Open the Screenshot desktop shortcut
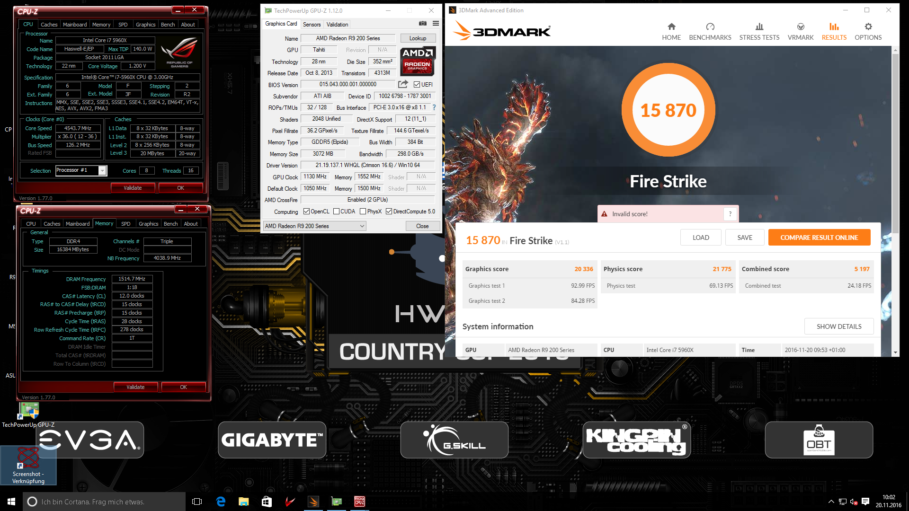909x511 pixels. tap(28, 465)
